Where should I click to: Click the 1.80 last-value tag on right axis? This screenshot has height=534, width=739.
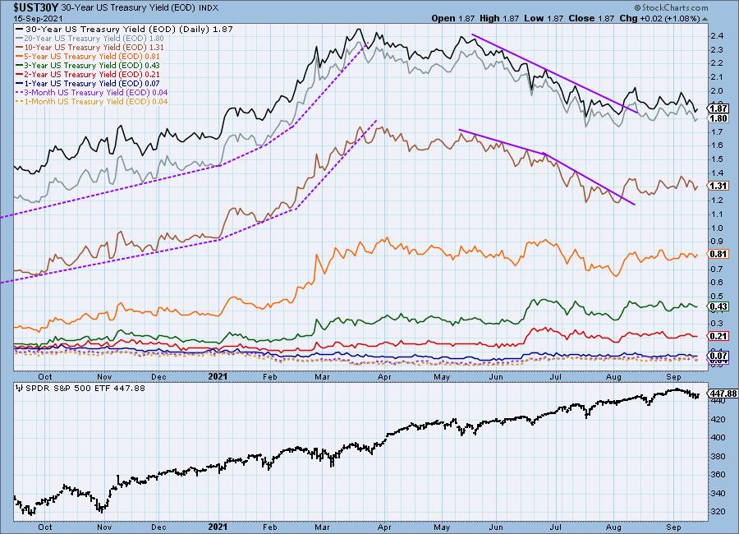tap(718, 118)
